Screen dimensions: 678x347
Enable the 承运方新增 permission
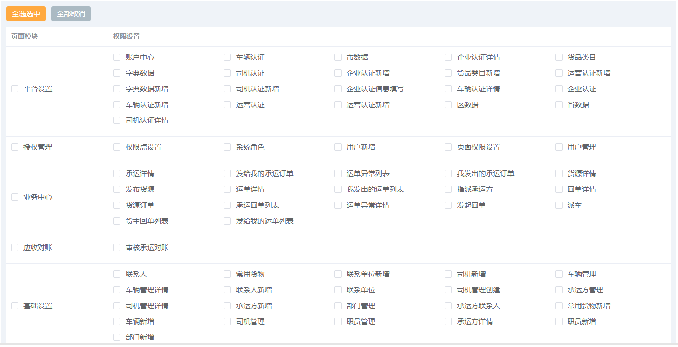point(227,306)
